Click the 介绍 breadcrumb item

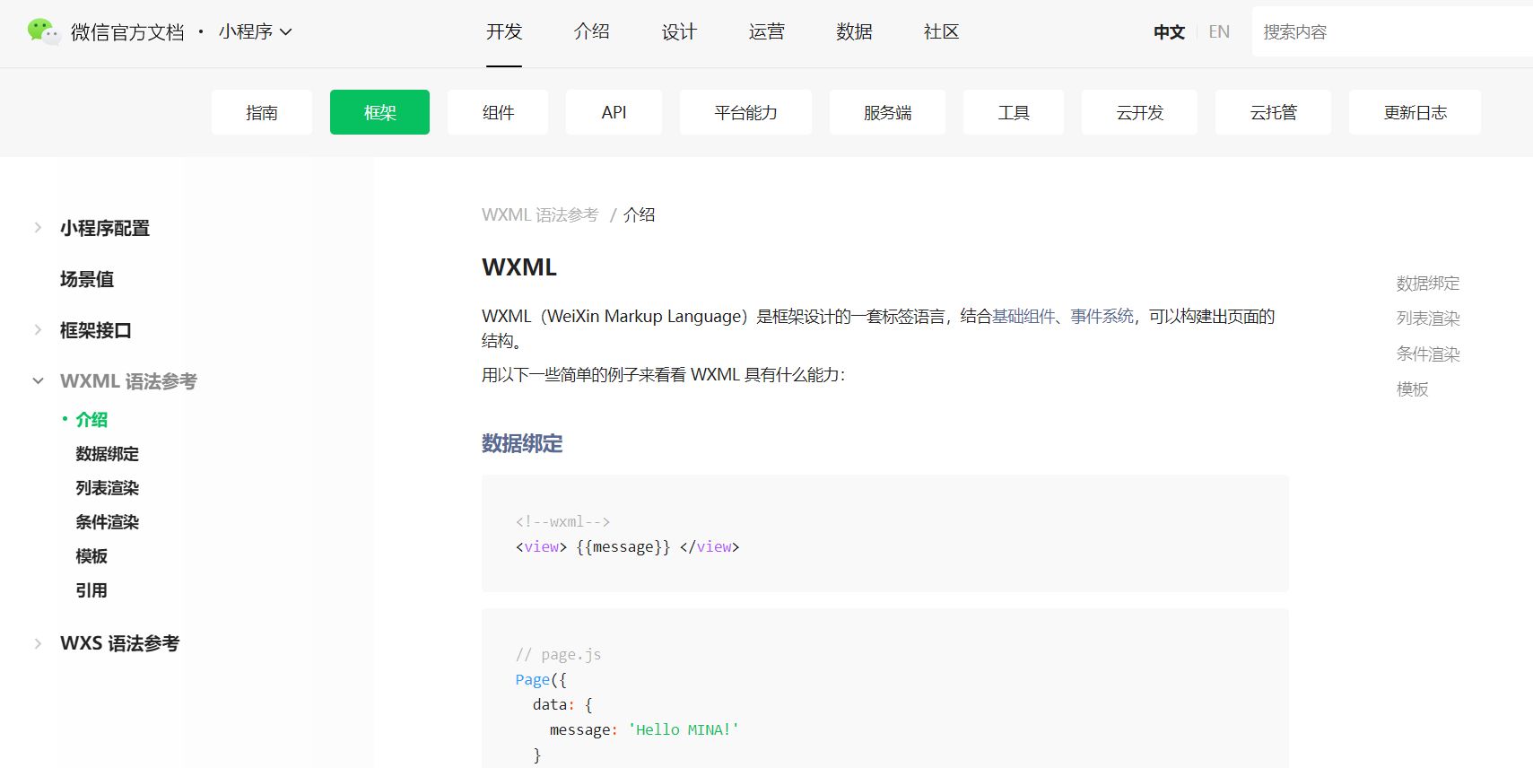pyautogui.click(x=640, y=214)
